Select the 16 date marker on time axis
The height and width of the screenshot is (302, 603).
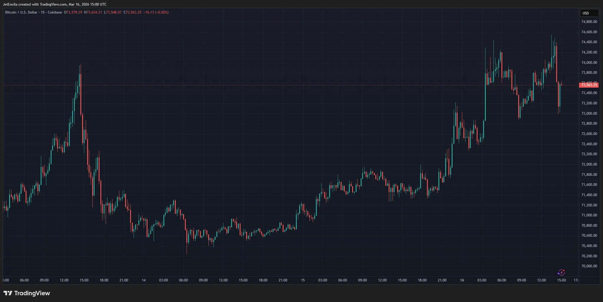click(462, 280)
